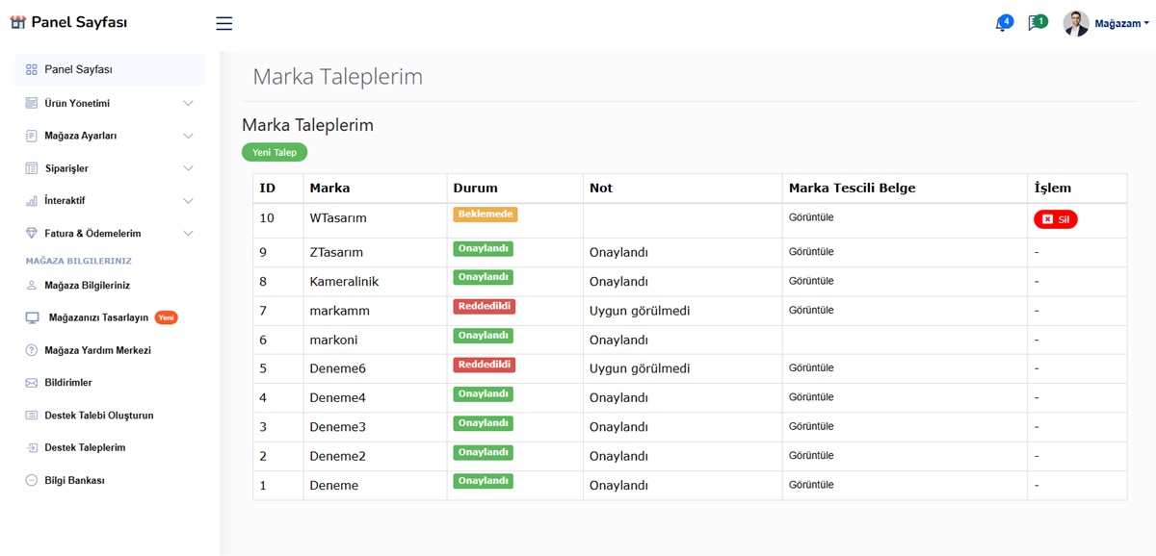Viewport: 1156px width, 556px height.
Task: Open Destek Talebi Oluşturun in sidebar
Action: 98,416
